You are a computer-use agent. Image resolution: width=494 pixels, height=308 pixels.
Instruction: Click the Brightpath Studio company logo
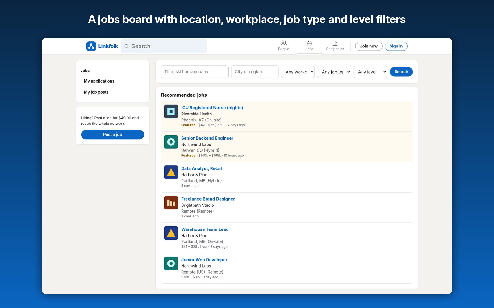[x=171, y=203]
